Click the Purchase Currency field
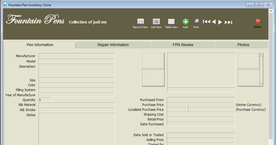This screenshot has width=276, height=145. tap(211, 109)
